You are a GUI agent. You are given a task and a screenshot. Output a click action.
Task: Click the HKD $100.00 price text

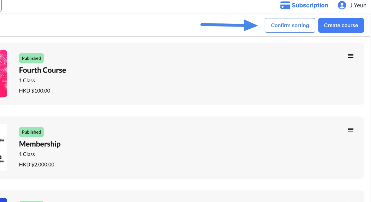point(35,91)
